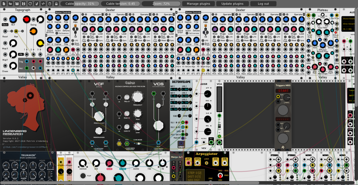This screenshot has width=358, height=185.
Task: Click the Algo. knob on right Dexter
Action: pyautogui.click(x=206, y=18)
